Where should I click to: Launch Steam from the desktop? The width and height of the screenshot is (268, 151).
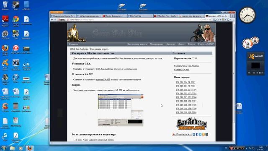[16, 5]
